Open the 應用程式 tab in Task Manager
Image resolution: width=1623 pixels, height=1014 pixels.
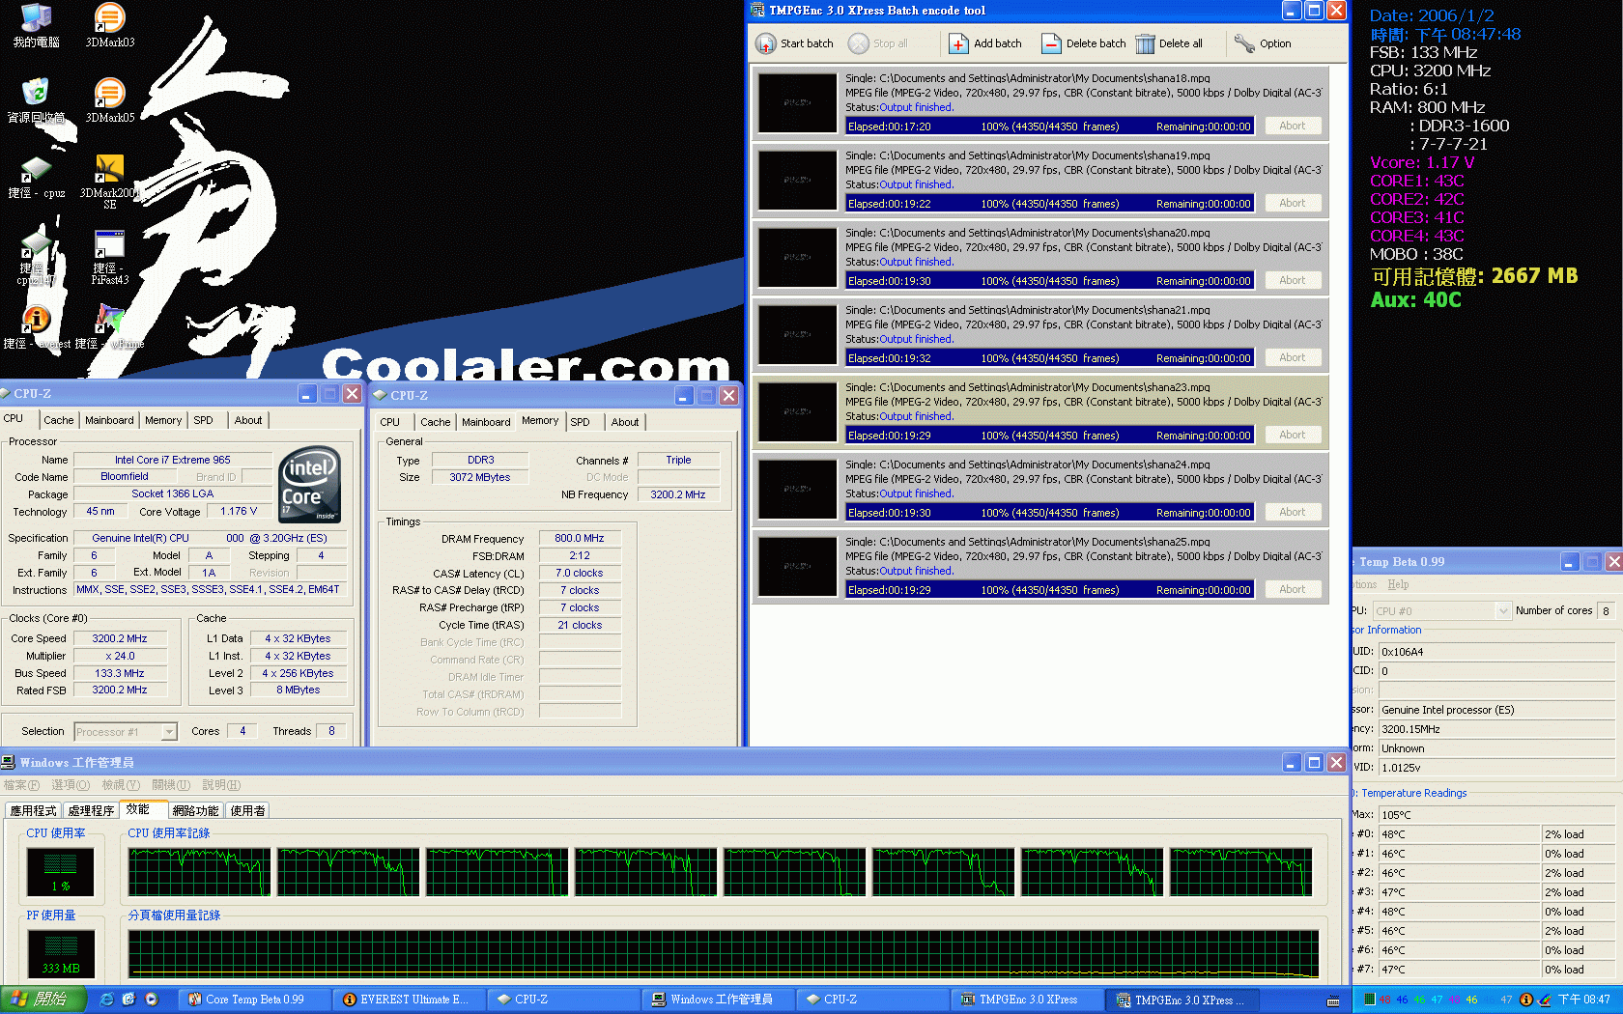34,811
